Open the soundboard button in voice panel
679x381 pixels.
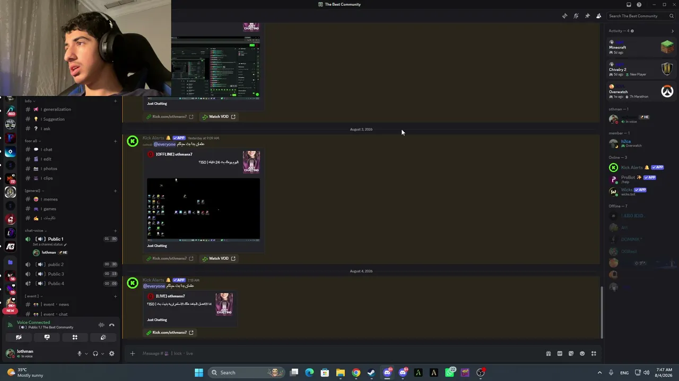(103, 337)
